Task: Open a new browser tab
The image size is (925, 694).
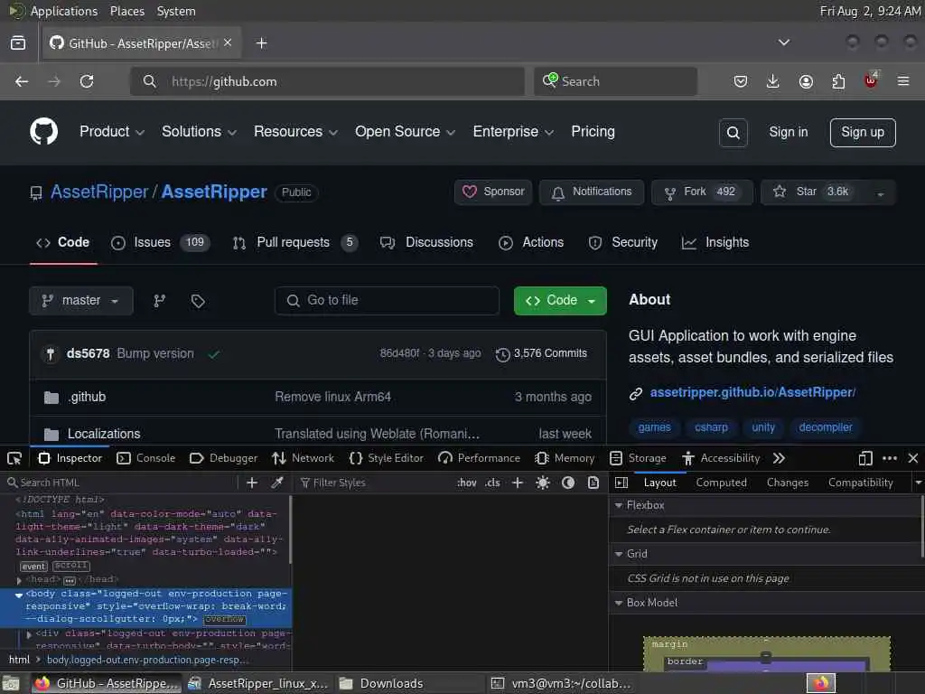Action: (262, 43)
